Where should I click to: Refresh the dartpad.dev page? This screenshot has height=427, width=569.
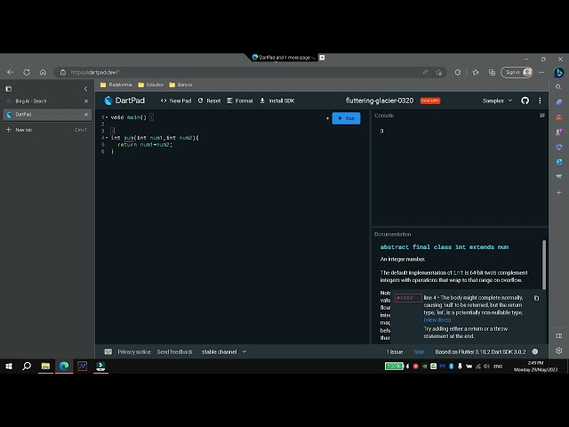pyautogui.click(x=27, y=72)
